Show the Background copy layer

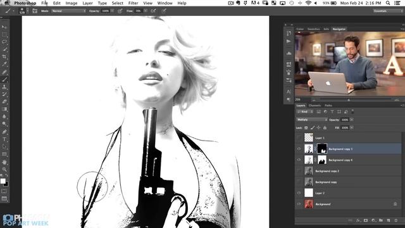pyautogui.click(x=299, y=182)
